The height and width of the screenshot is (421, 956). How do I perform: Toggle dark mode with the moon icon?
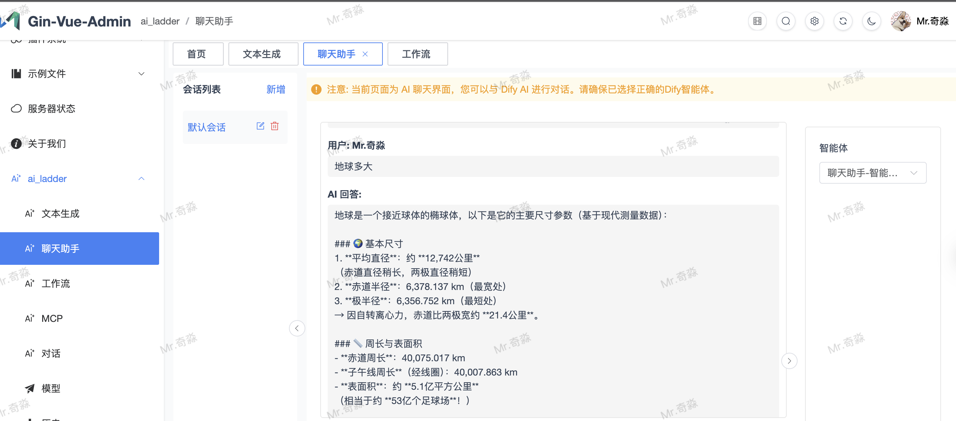(x=871, y=21)
